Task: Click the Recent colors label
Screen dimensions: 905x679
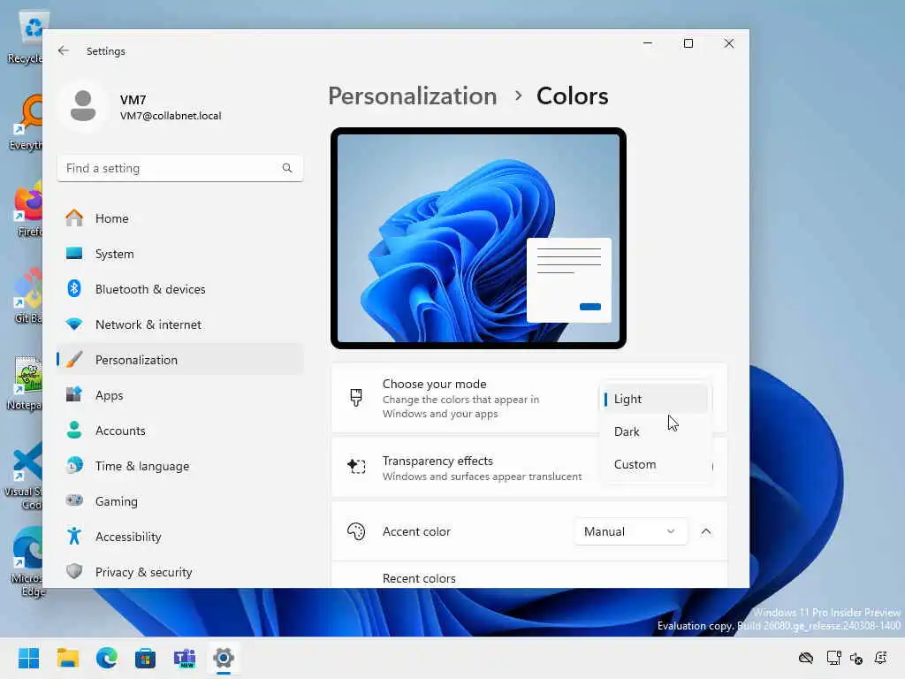Action: [419, 578]
